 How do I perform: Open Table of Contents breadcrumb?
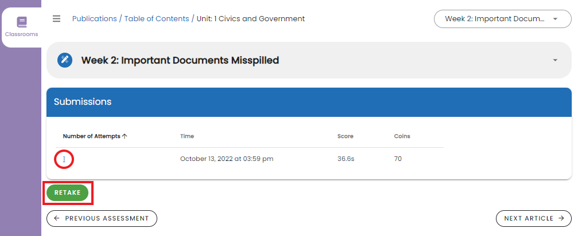tap(156, 19)
